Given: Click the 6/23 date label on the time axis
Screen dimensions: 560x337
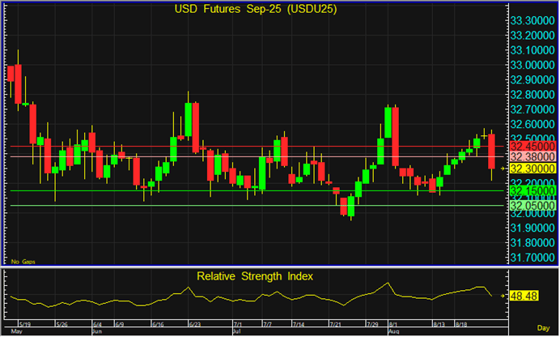Looking at the screenshot, I should (x=194, y=324).
